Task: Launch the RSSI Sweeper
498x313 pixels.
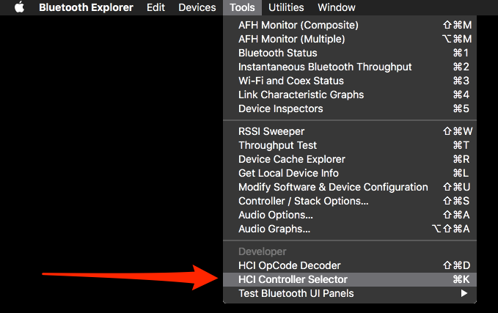Action: click(273, 131)
